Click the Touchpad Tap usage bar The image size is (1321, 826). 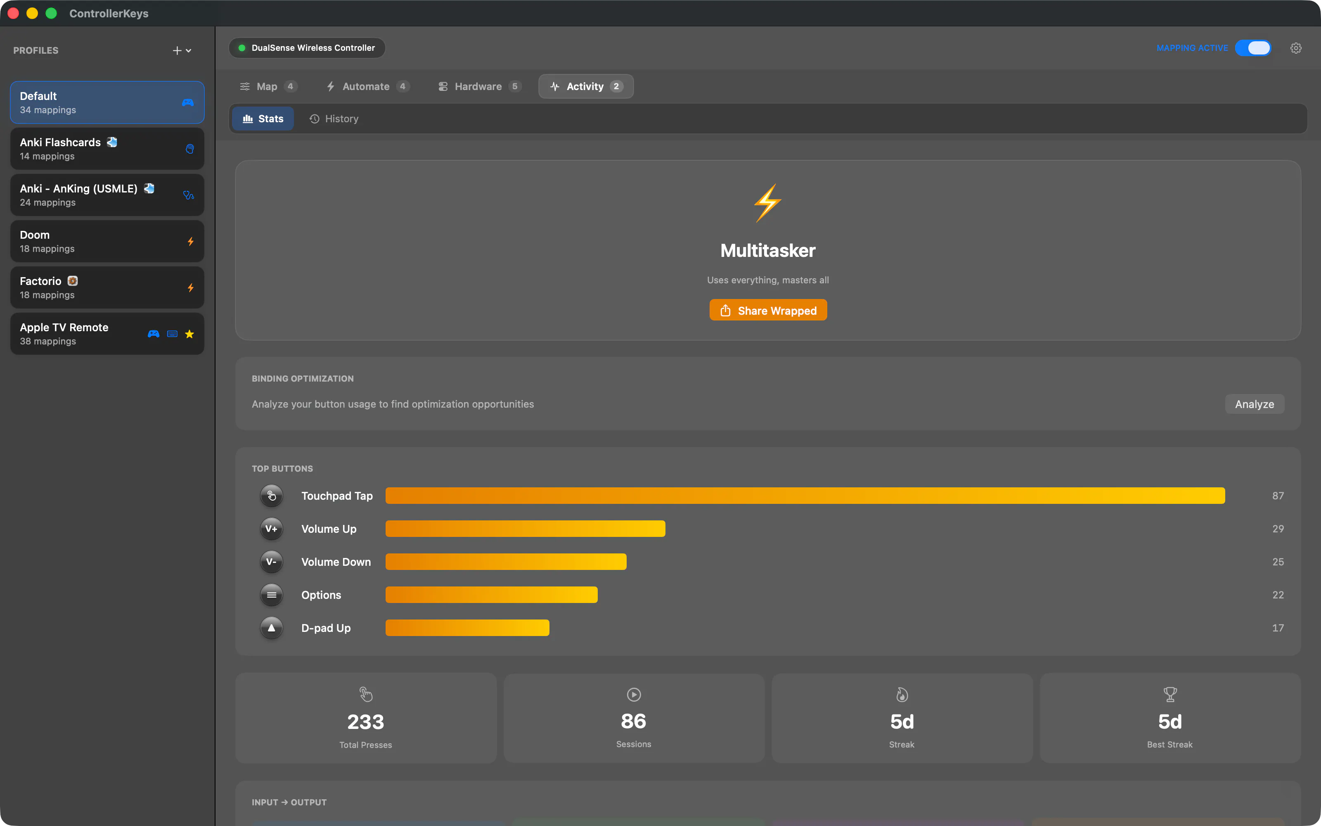(x=805, y=496)
